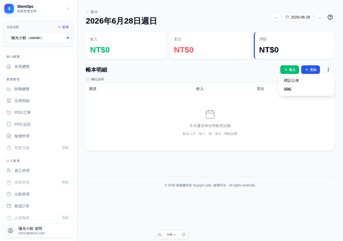This screenshot has width=343, height=241.
Task: Click the empty-state calendar icon
Action: [x=210, y=114]
